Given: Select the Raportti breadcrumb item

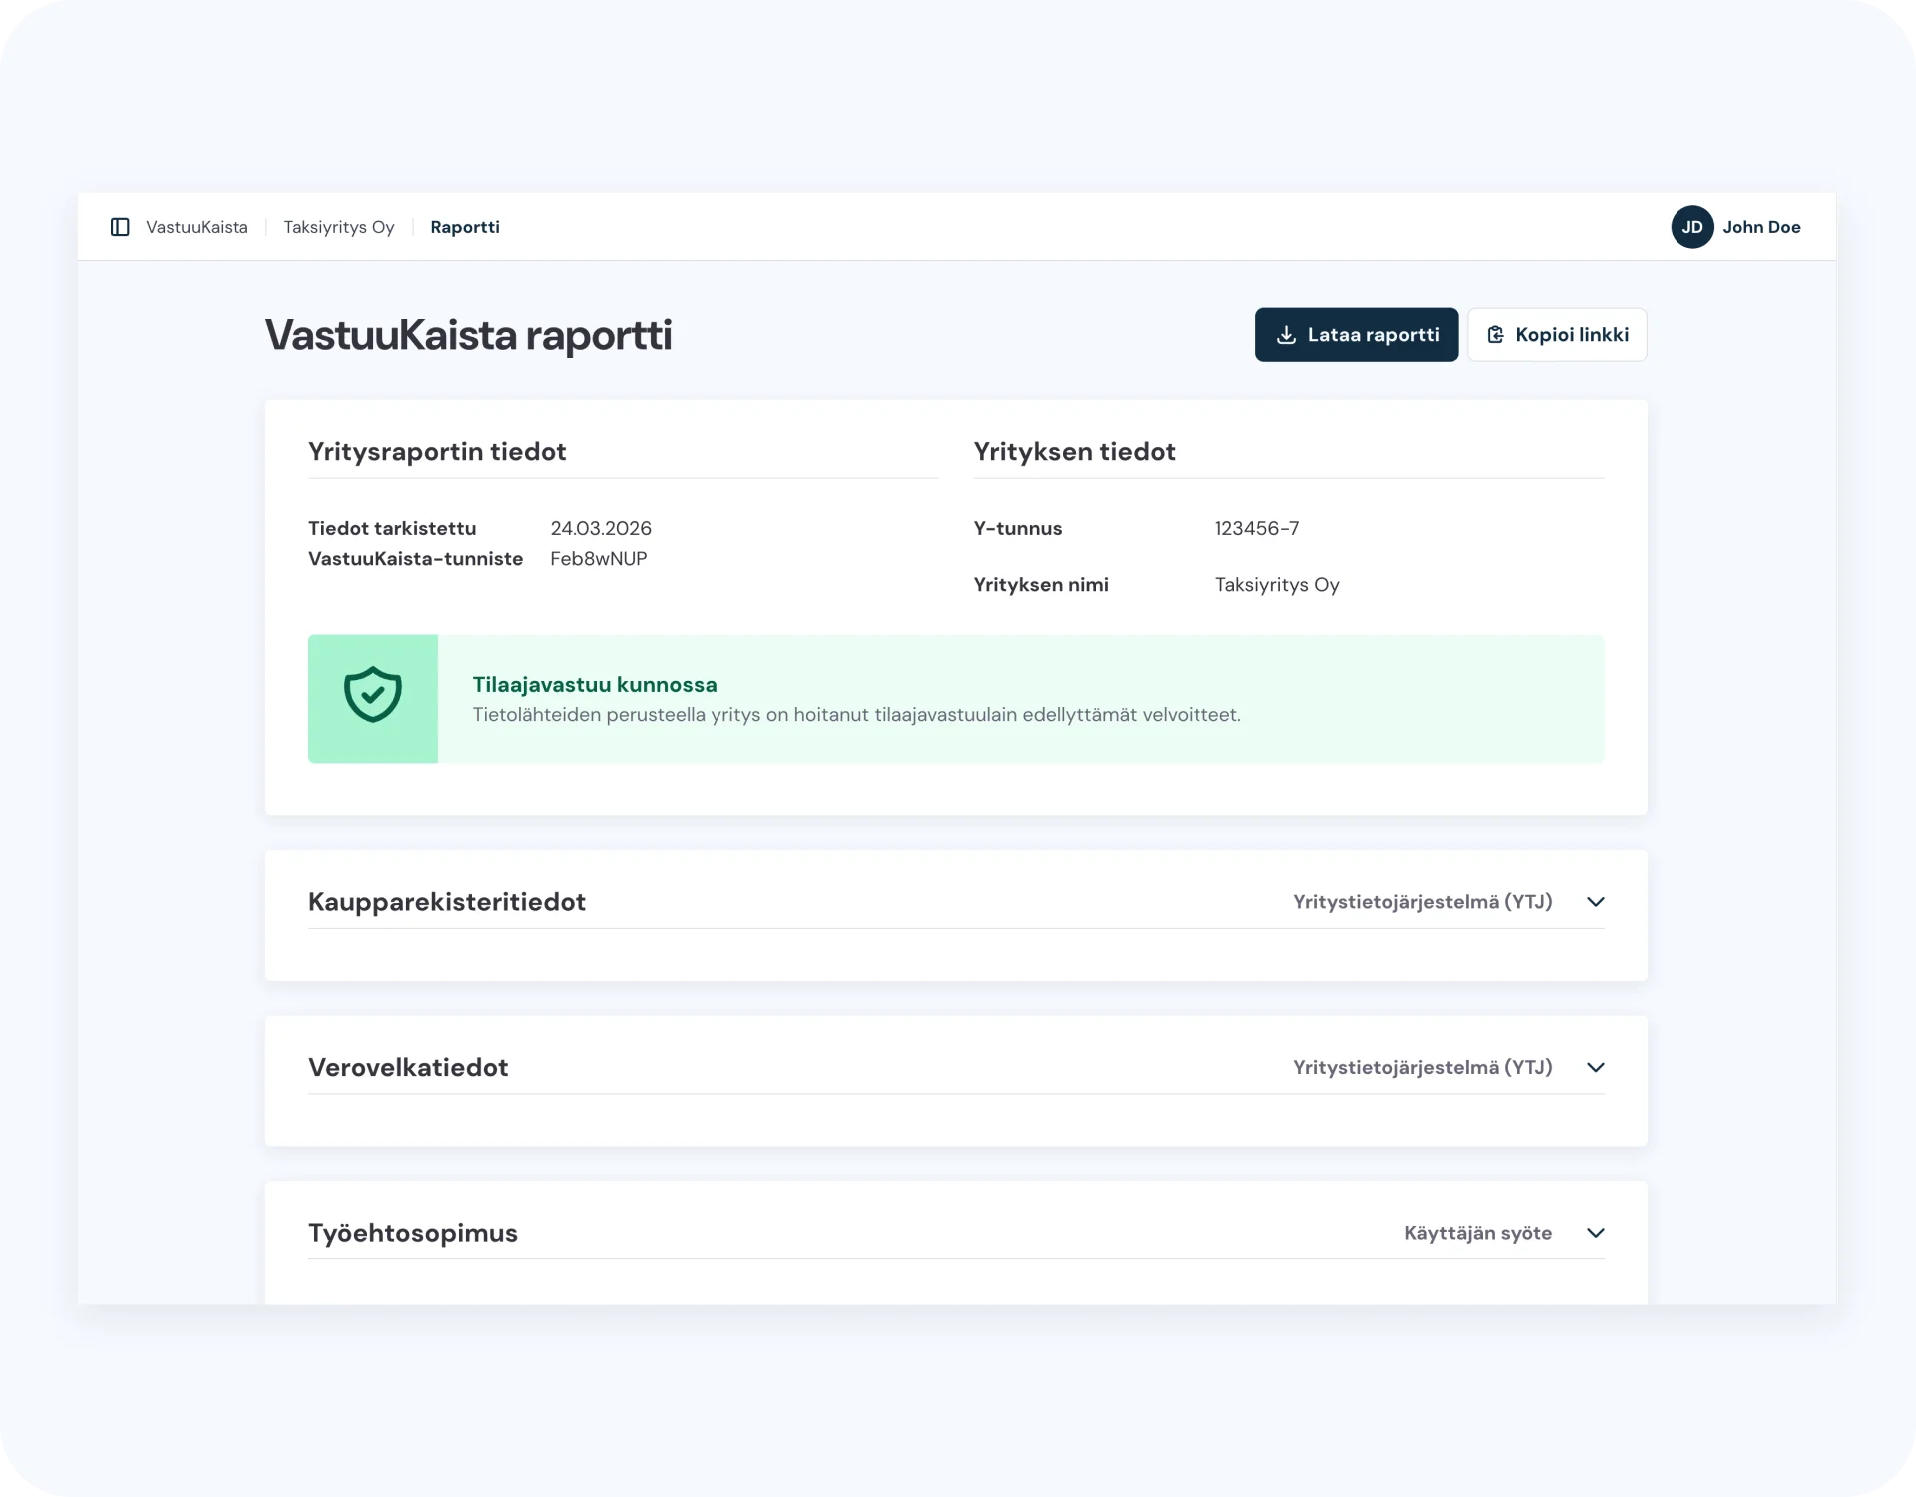Looking at the screenshot, I should [x=465, y=227].
